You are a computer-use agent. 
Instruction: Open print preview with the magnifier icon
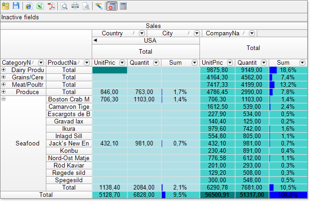pyautogui.click(x=64, y=6)
